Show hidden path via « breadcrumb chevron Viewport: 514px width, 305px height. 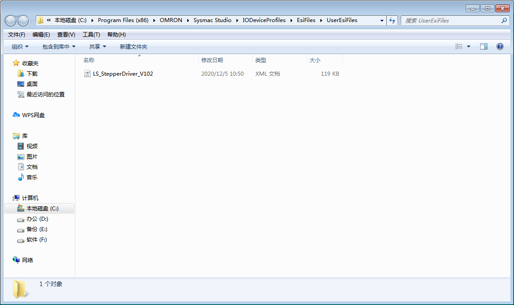(49, 20)
